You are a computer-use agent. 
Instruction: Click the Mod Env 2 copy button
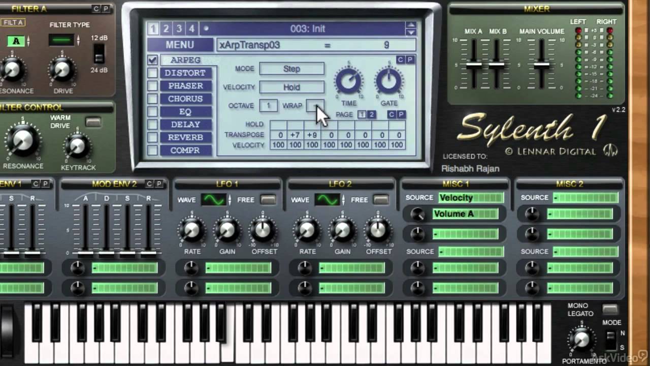[x=149, y=184]
